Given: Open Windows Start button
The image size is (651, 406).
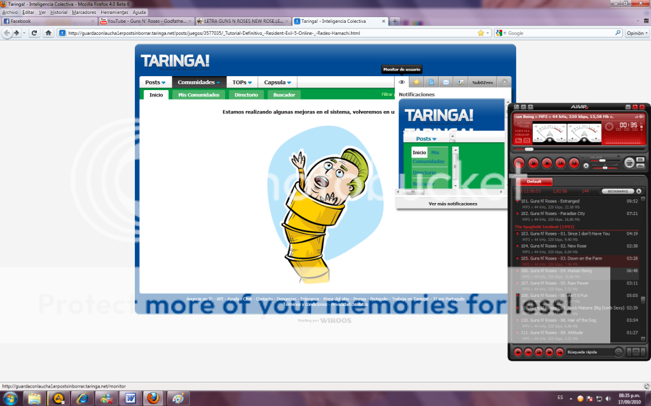Looking at the screenshot, I should [10, 398].
